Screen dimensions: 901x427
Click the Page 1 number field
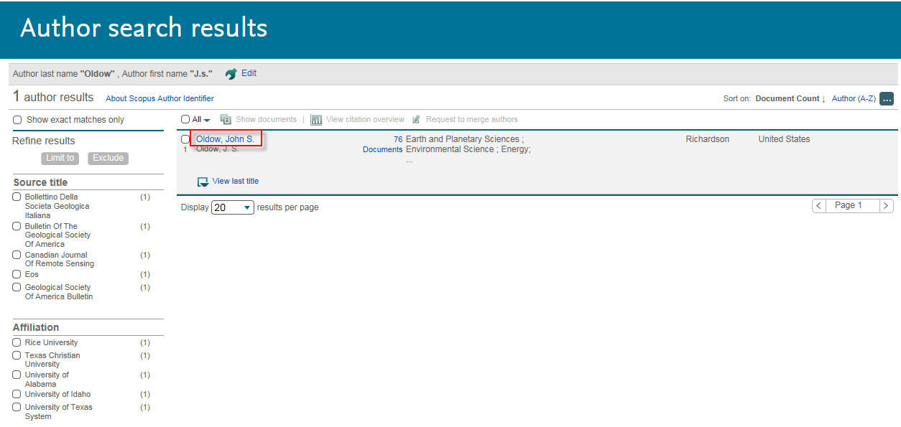[x=853, y=206]
